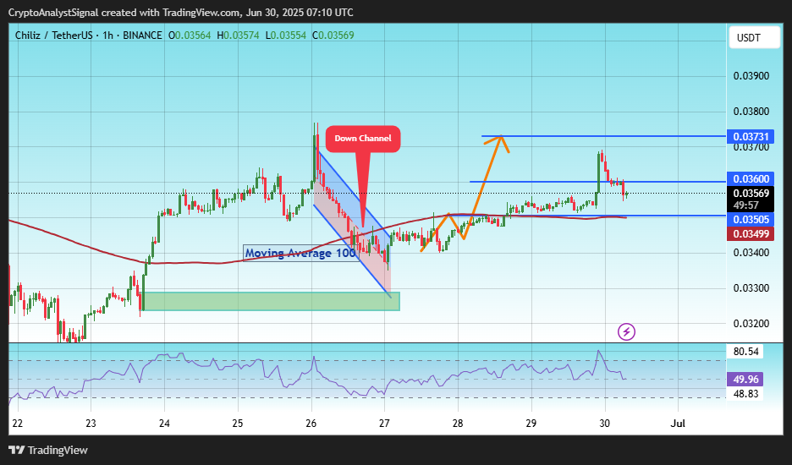Click the 1h interval label

point(107,36)
